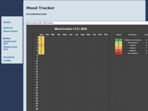Open the Zenless Zone Zero link
This screenshot has height=111, width=148.
click(10, 48)
